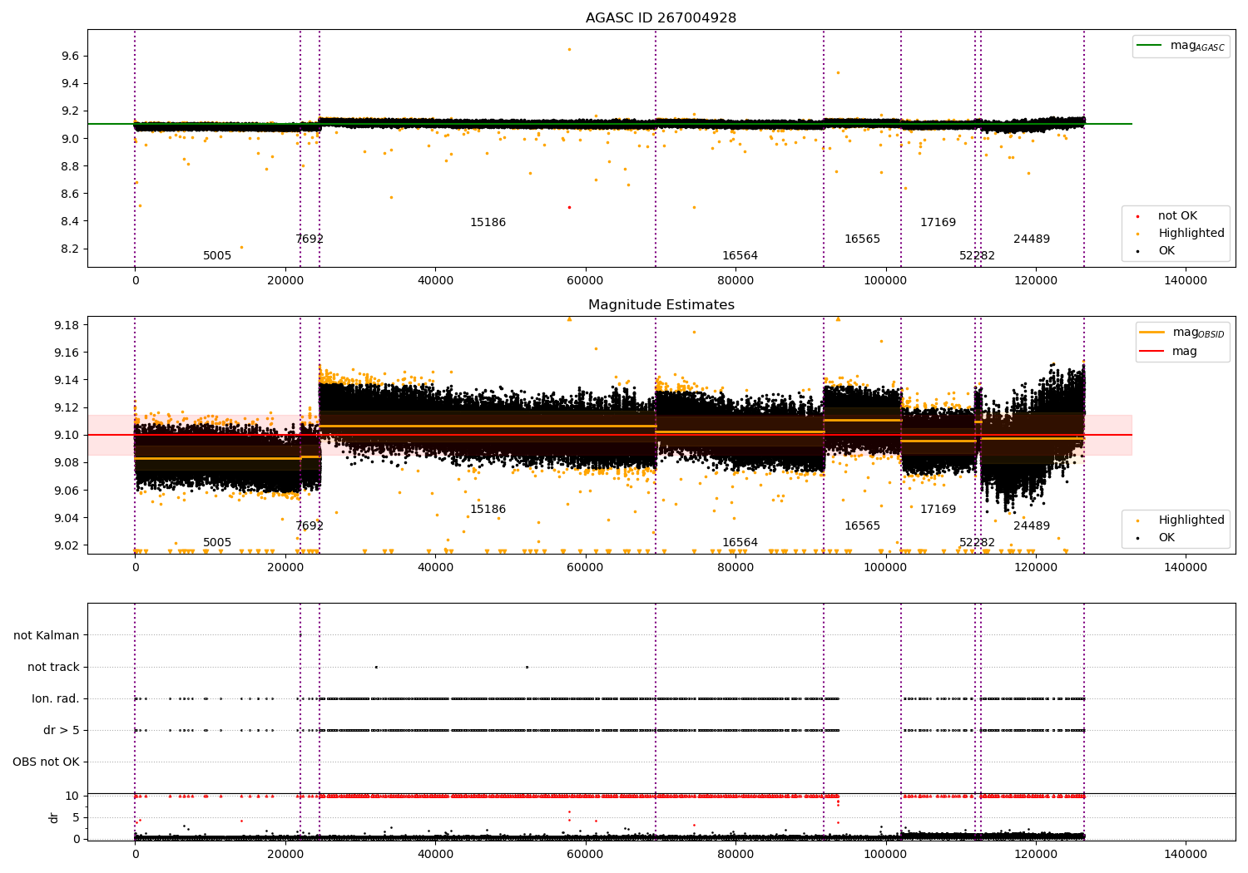Click obsid label 52282 in the top plot
The width and height of the screenshot is (1248, 873).
[x=977, y=256]
